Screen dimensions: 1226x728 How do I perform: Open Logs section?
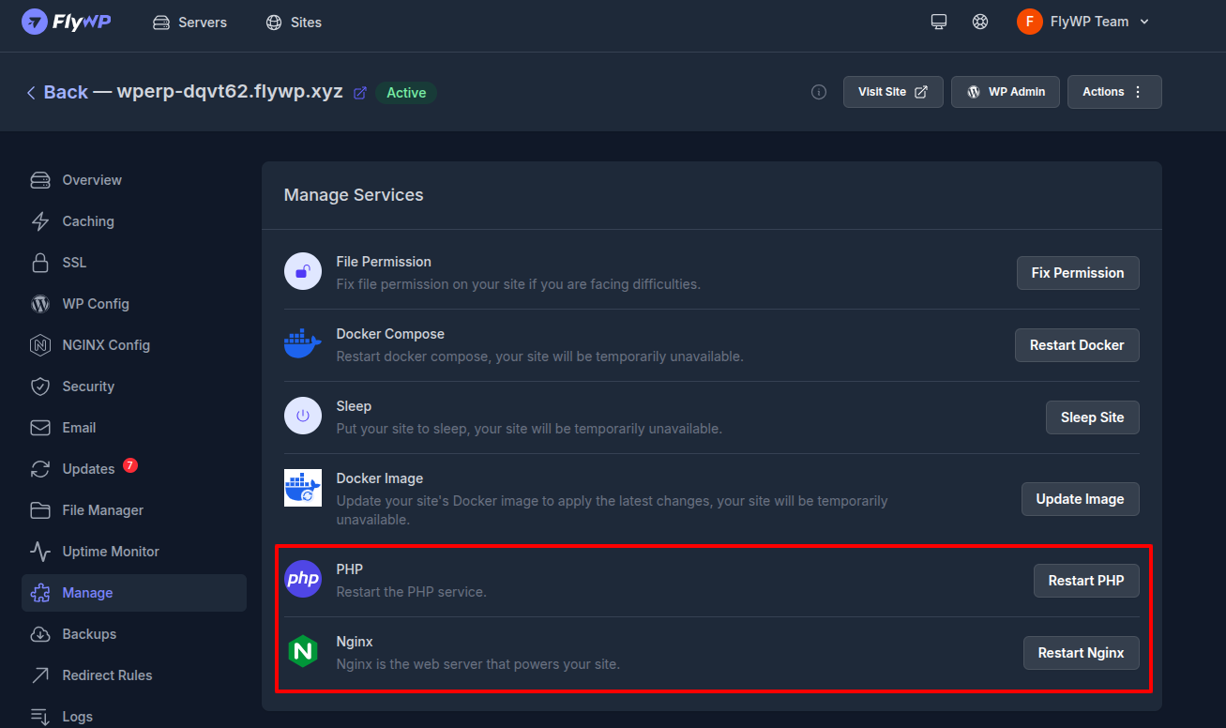(134, 717)
